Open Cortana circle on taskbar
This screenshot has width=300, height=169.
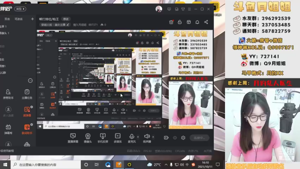coord(86,164)
